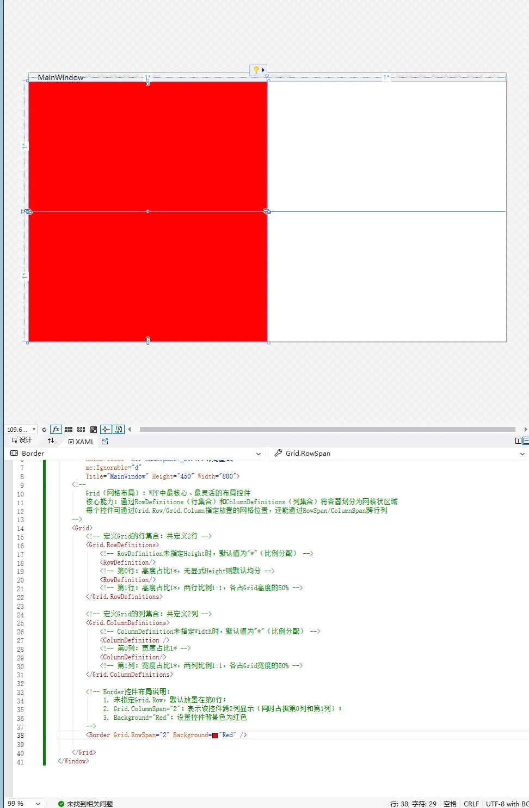Click line number 38 in the gutter
This screenshot has width=529, height=808.
coord(20,736)
